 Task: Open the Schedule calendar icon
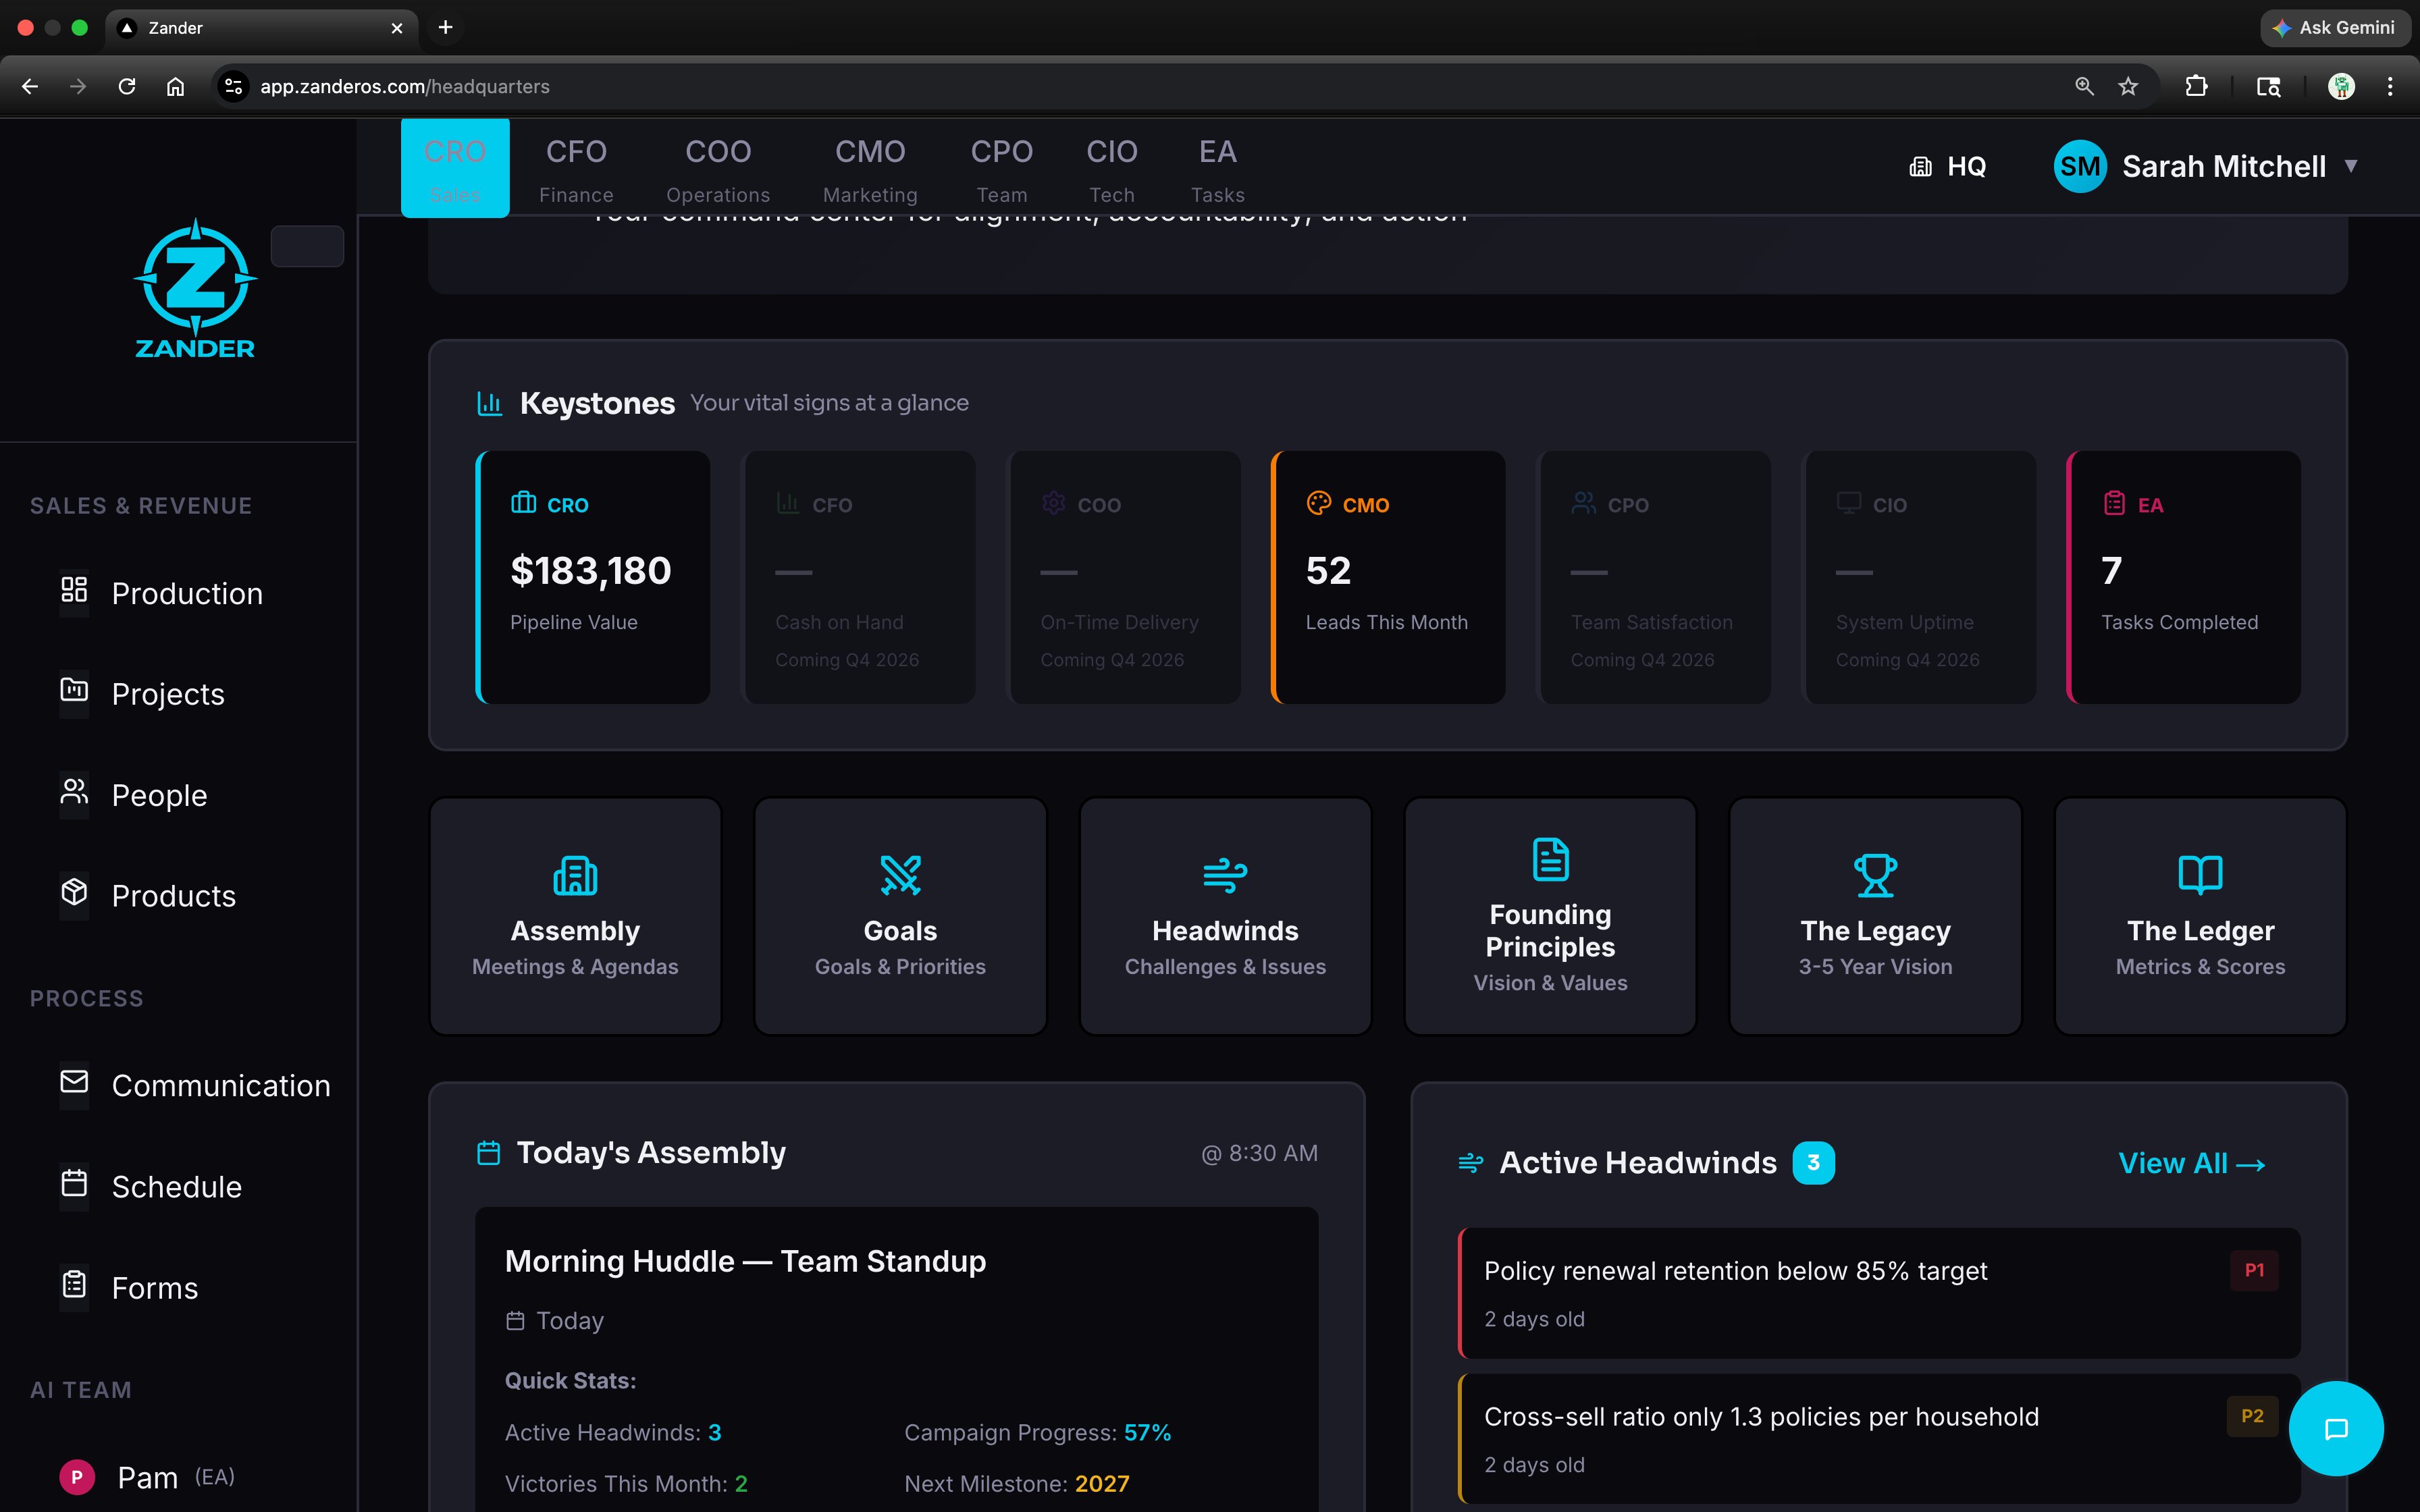click(74, 1183)
